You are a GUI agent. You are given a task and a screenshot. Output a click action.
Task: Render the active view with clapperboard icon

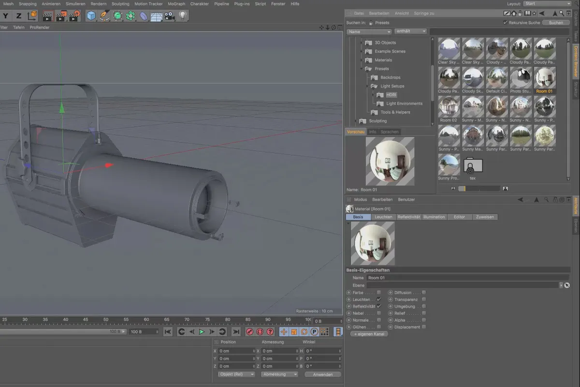[47, 16]
